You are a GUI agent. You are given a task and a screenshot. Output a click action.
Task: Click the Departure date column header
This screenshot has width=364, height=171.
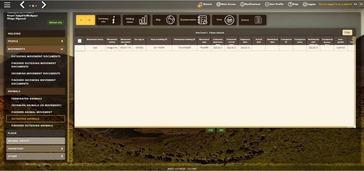pos(245,40)
